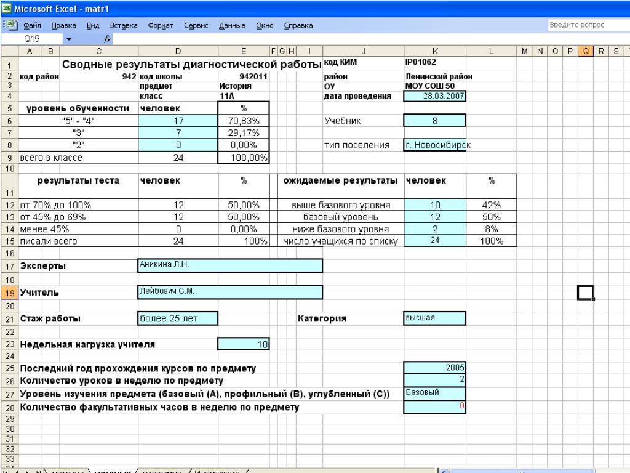Screen dimensions: 630x473
Task: Open the Формат menu
Action: [x=161, y=25]
